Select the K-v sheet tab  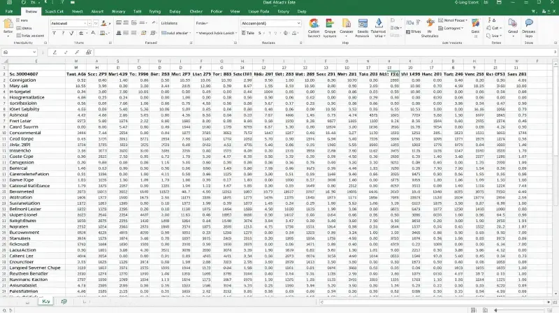(46, 301)
